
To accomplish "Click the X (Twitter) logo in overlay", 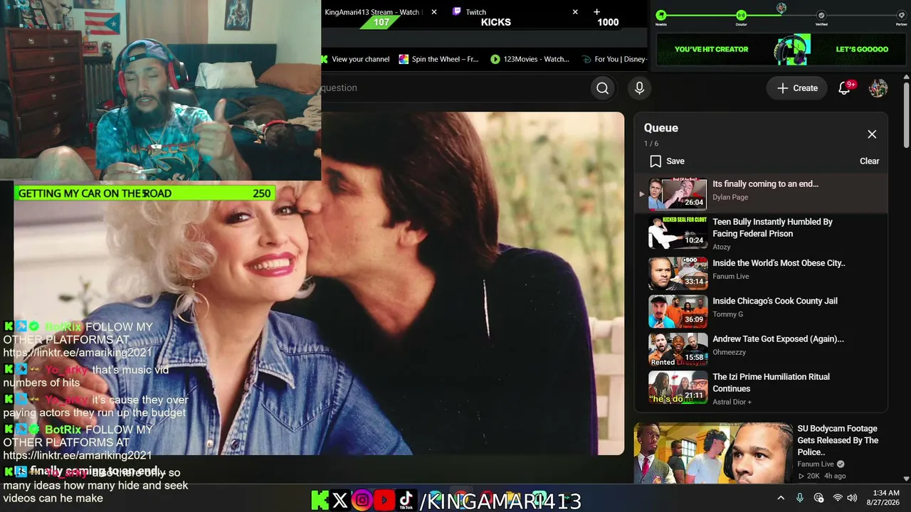I will [x=340, y=501].
